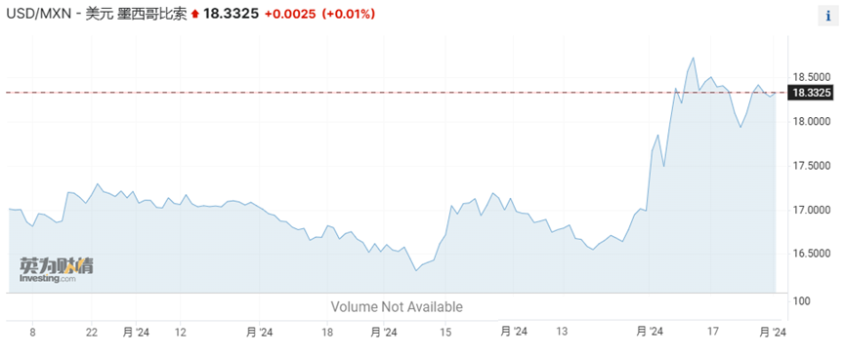Click the Volume Not Available text

pos(397,307)
